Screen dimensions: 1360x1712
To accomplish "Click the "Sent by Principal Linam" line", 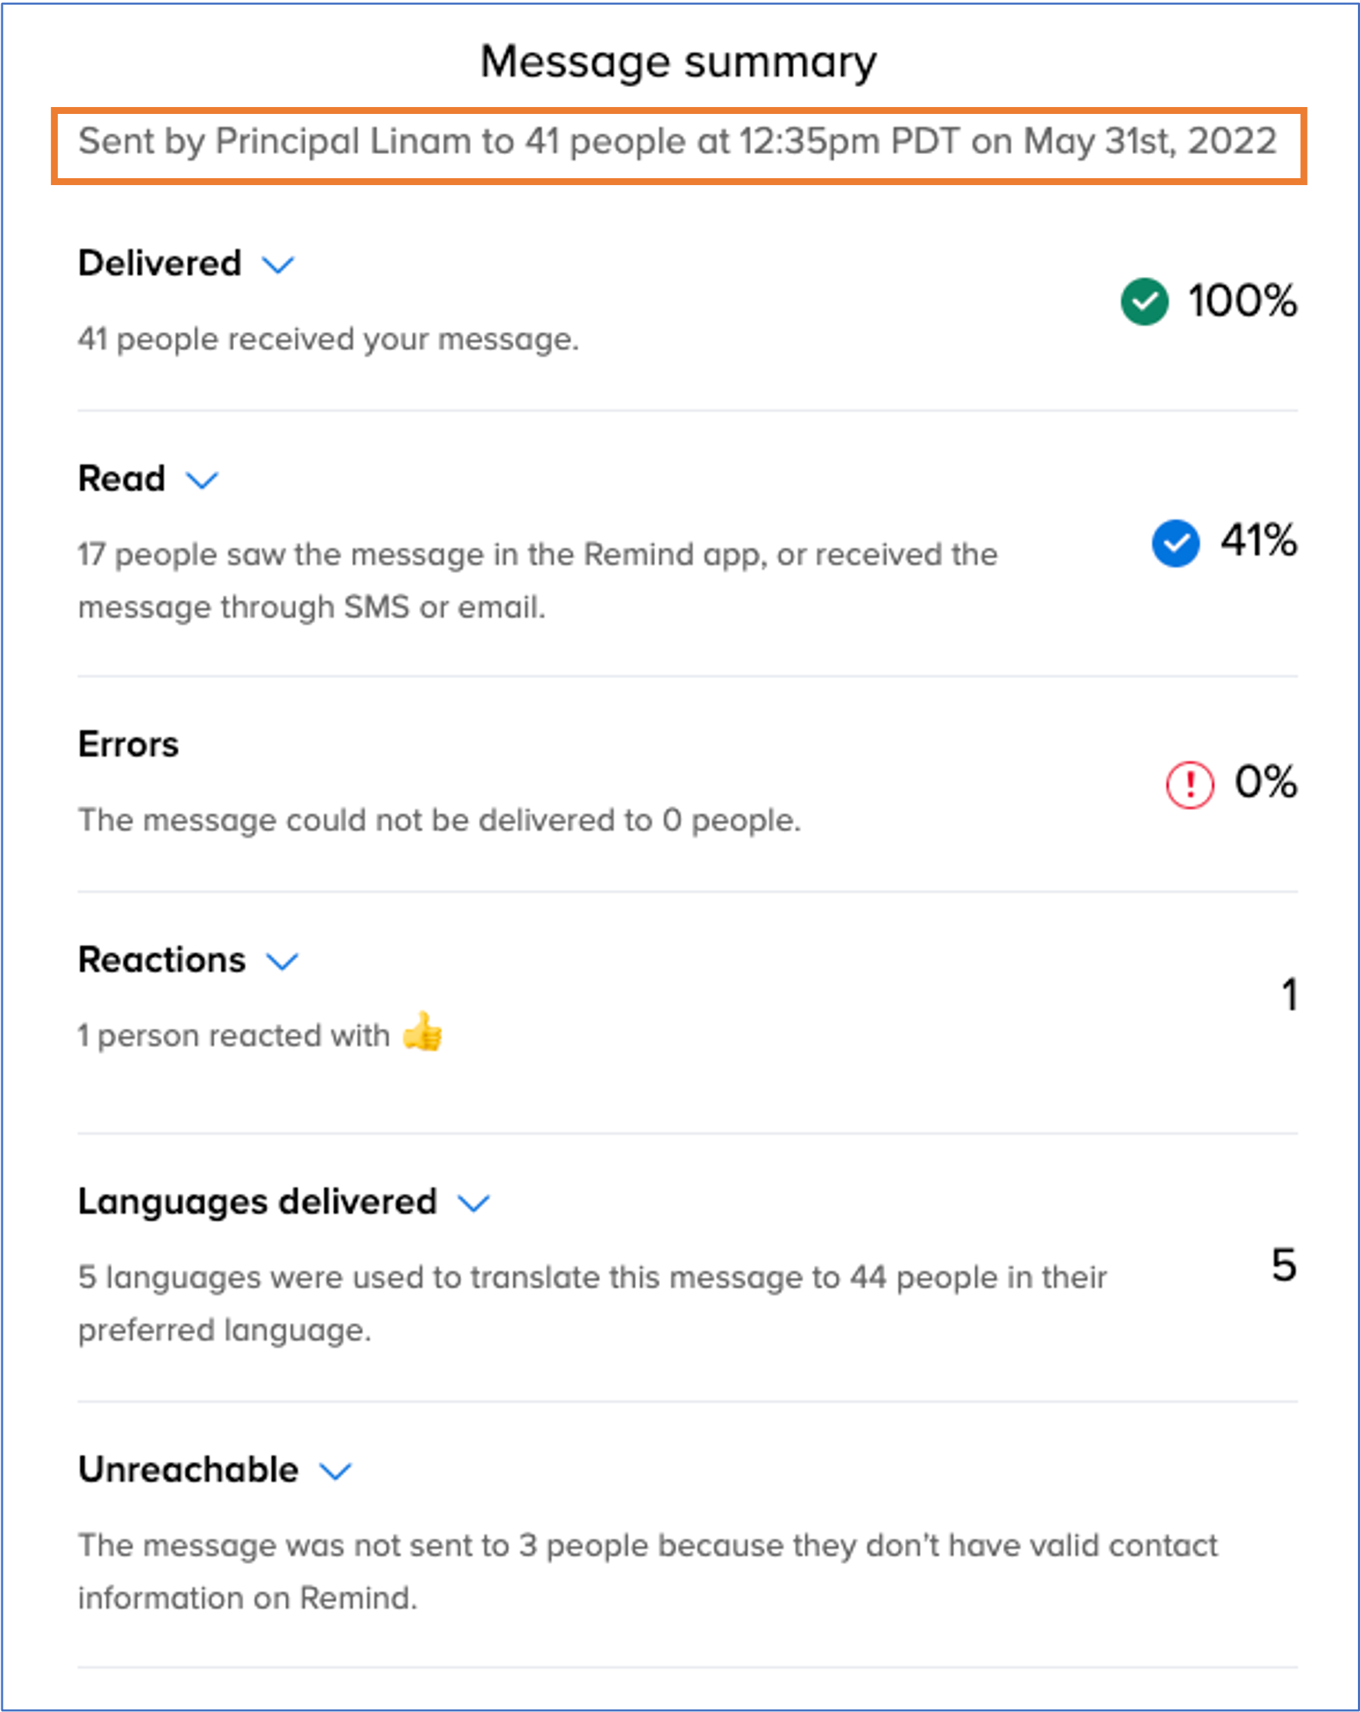I will tap(677, 142).
